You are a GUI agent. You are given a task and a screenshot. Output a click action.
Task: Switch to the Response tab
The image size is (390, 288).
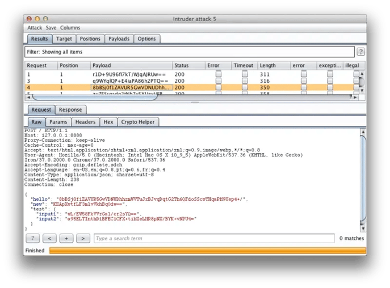[70, 110]
